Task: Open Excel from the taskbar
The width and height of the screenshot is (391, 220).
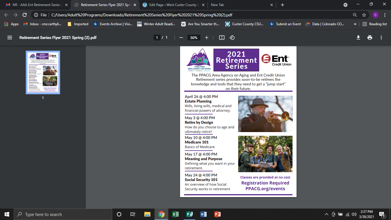Action: [175, 214]
